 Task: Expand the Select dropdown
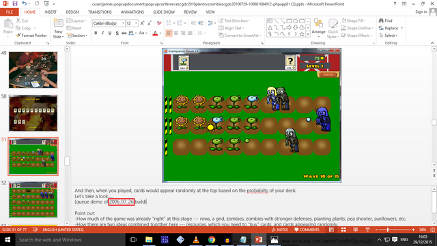click(389, 36)
